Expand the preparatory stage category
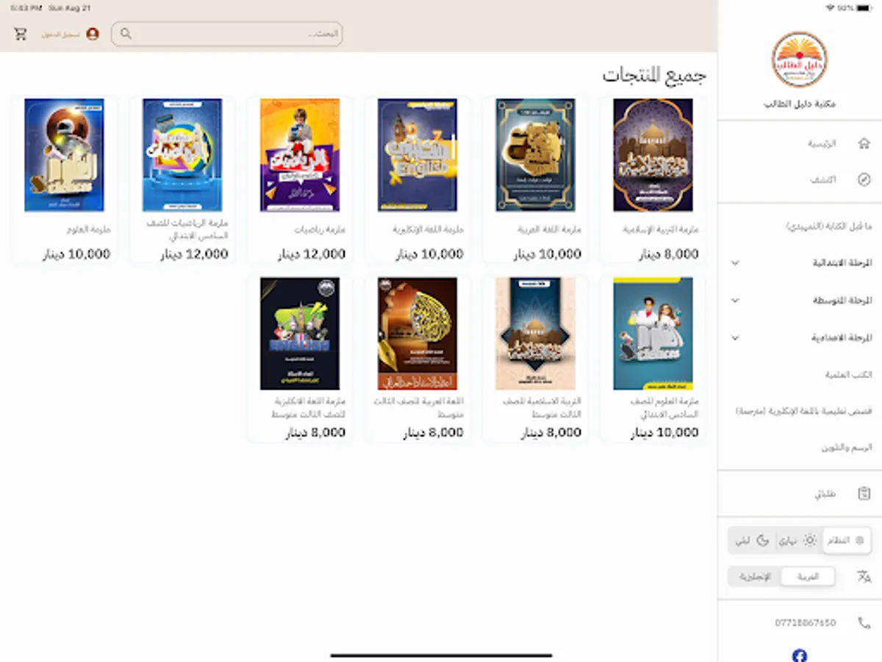 click(800, 338)
